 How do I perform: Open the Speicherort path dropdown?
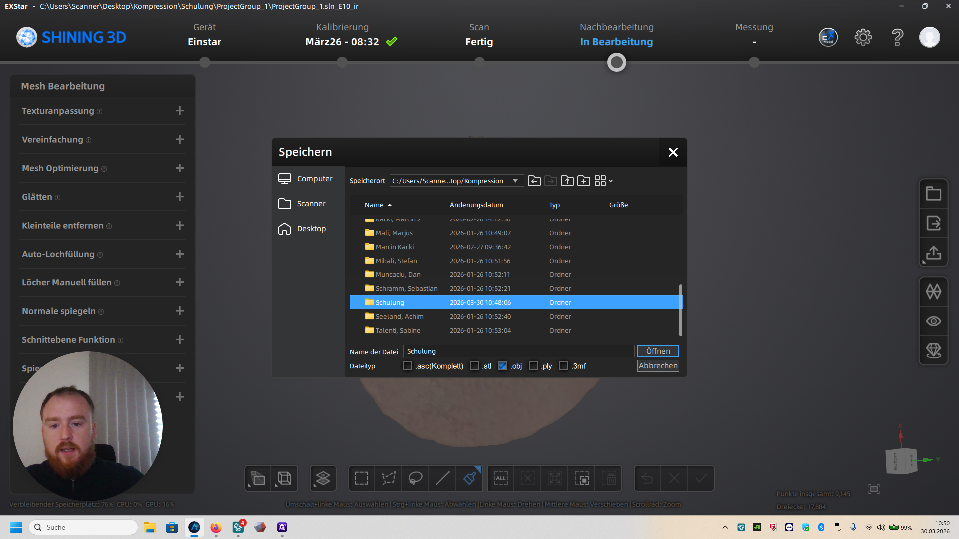click(x=515, y=181)
